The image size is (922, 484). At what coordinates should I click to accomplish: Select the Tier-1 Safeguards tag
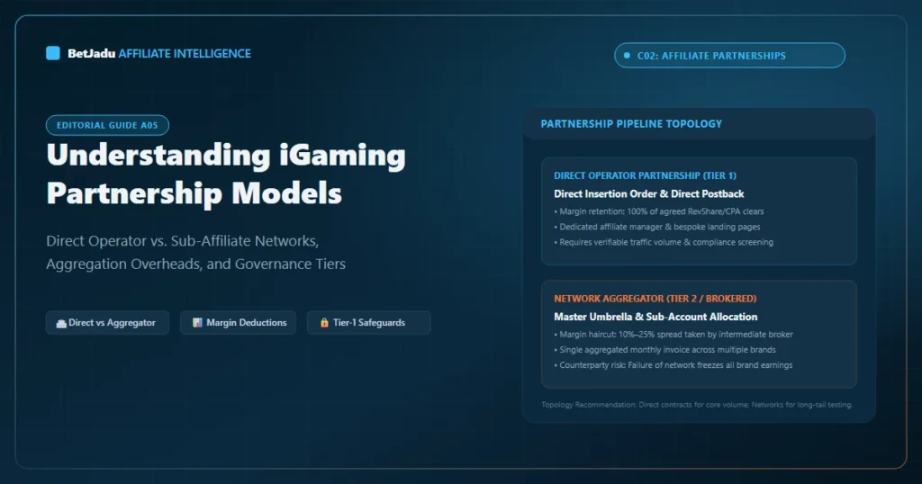pos(368,322)
